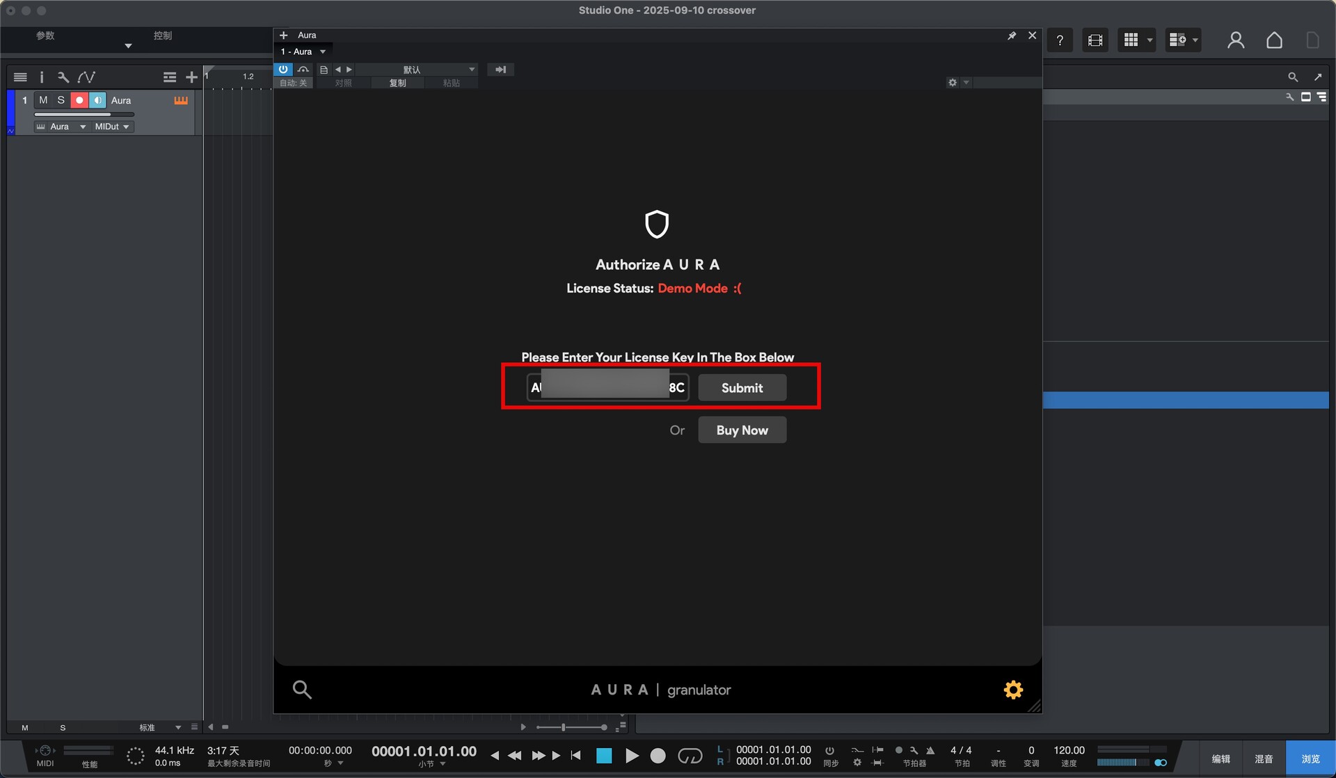Toggle record arm on Aura track

(x=79, y=100)
